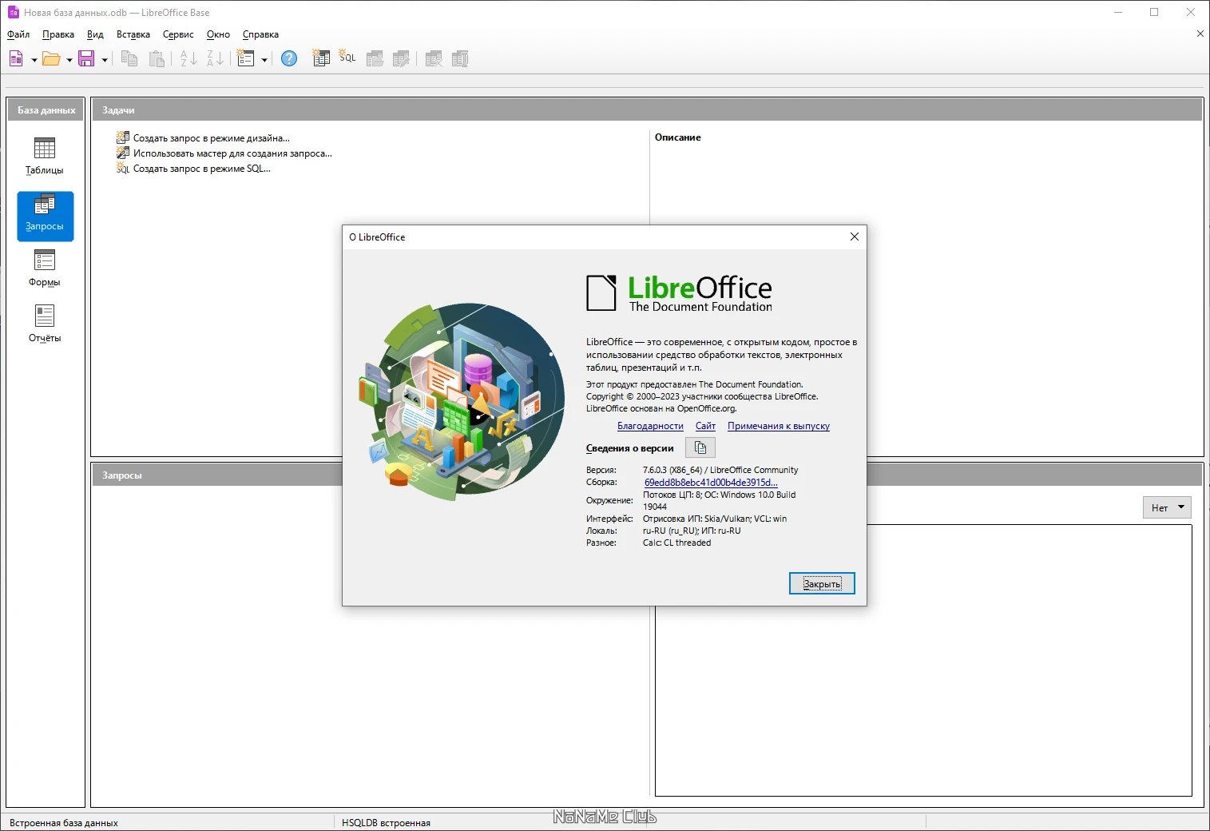
Task: Open the Reports section
Action: tap(45, 324)
